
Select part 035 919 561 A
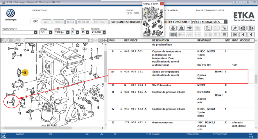[x=135, y=92]
